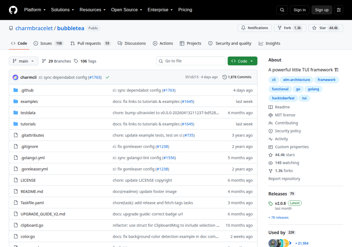Open the charmbracelet owner link

[x=34, y=28]
